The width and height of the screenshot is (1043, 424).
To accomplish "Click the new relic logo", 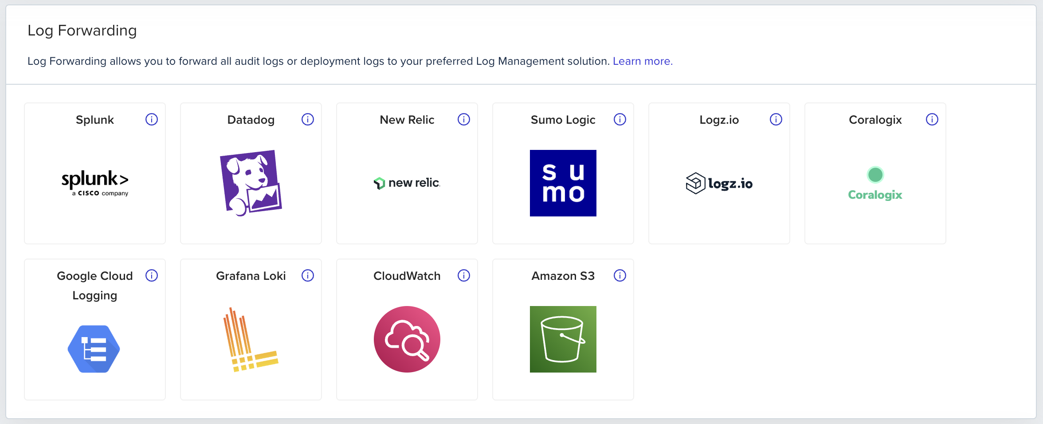I will (407, 183).
